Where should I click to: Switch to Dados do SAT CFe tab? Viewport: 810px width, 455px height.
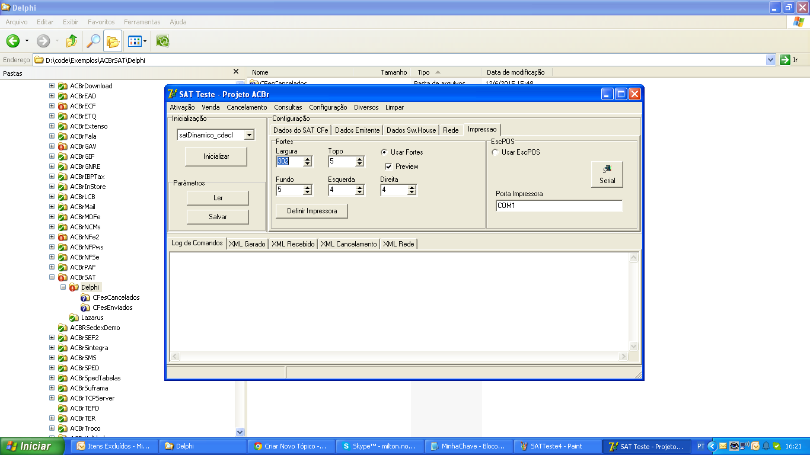pos(301,130)
